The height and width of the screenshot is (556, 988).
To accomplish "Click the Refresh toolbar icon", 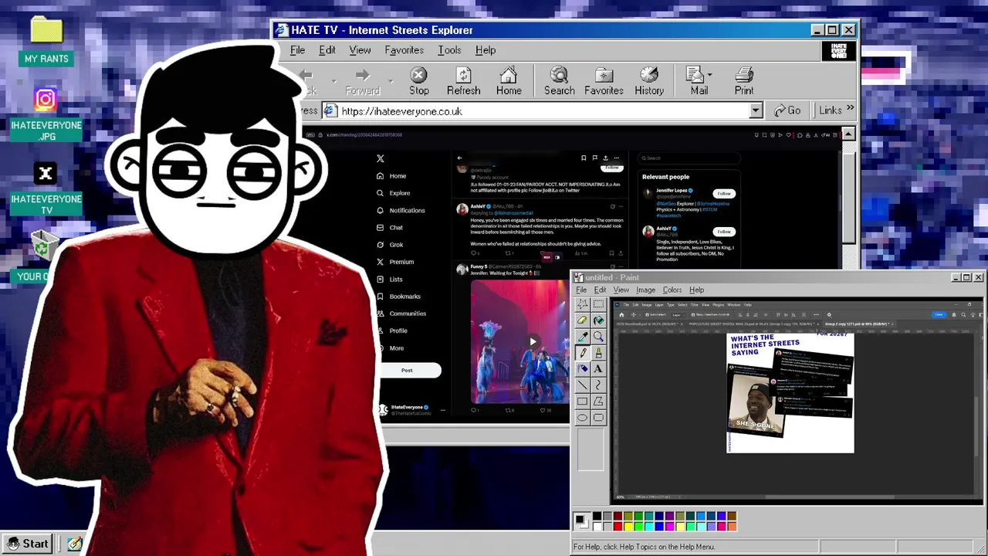I will 463,80.
